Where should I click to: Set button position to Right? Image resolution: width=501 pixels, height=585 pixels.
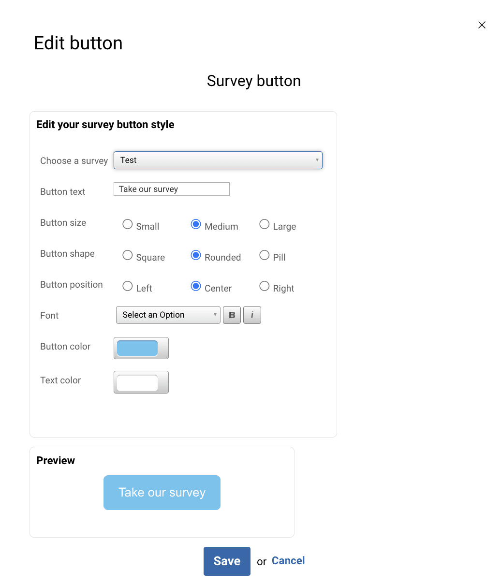point(265,286)
